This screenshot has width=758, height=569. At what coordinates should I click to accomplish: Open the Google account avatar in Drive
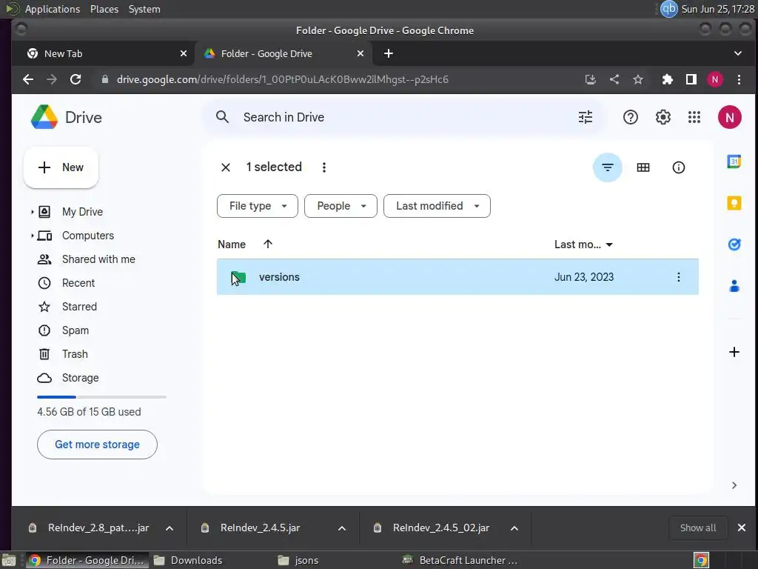pos(729,117)
